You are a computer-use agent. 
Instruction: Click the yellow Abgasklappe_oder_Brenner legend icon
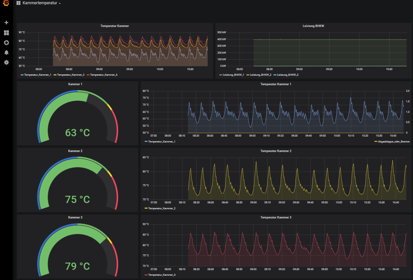tap(376, 141)
